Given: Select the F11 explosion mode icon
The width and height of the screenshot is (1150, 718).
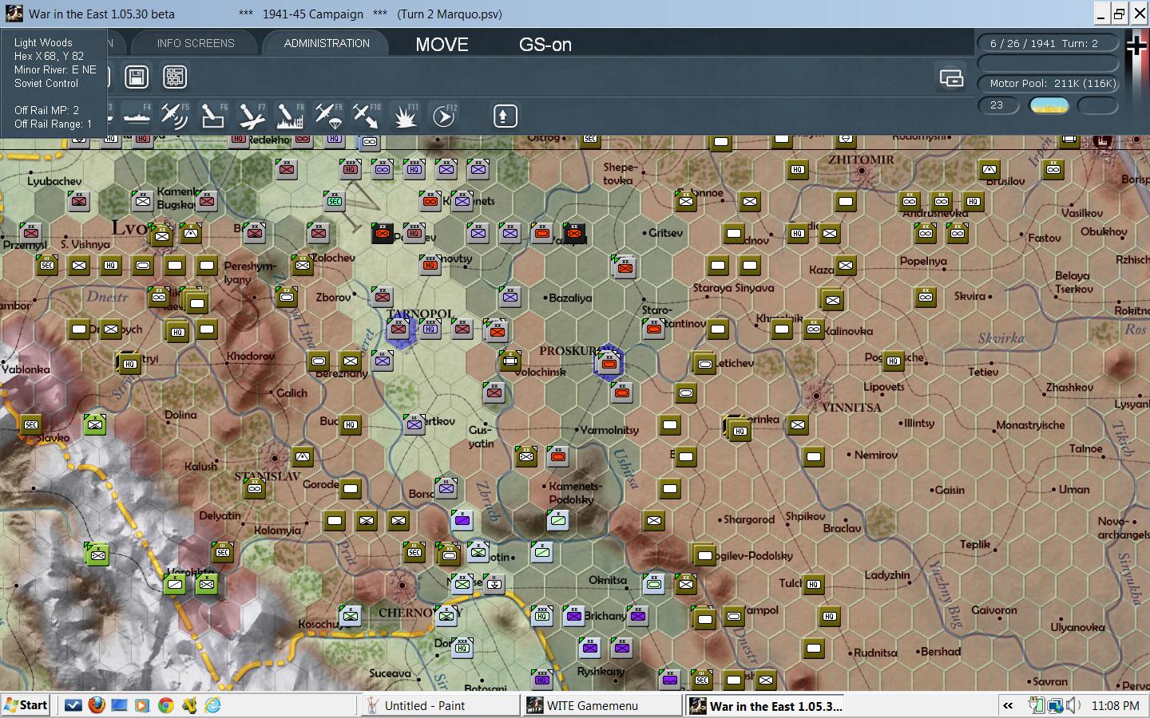Looking at the screenshot, I should tap(406, 116).
